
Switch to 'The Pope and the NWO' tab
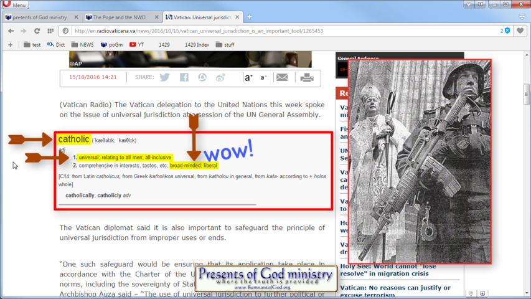click(x=121, y=17)
